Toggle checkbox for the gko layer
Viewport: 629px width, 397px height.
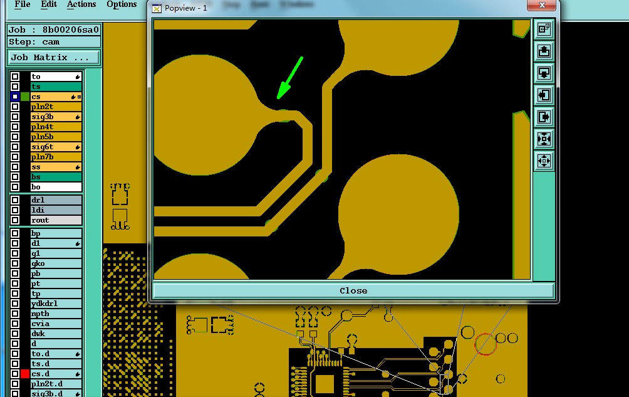pyautogui.click(x=15, y=263)
